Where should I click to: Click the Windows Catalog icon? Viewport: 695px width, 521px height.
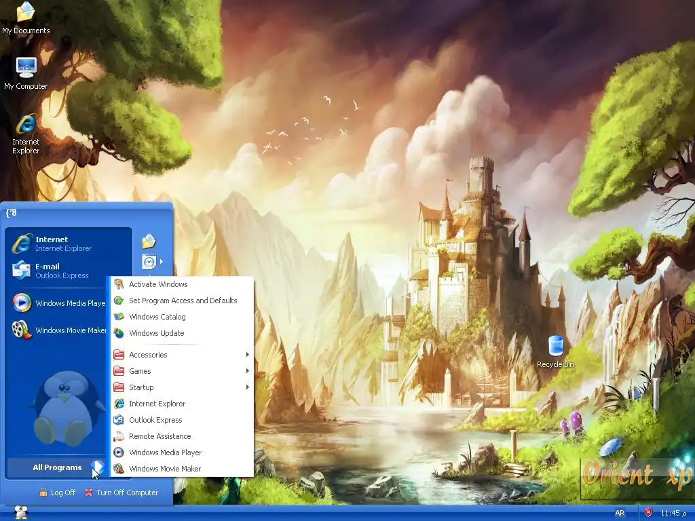point(119,317)
